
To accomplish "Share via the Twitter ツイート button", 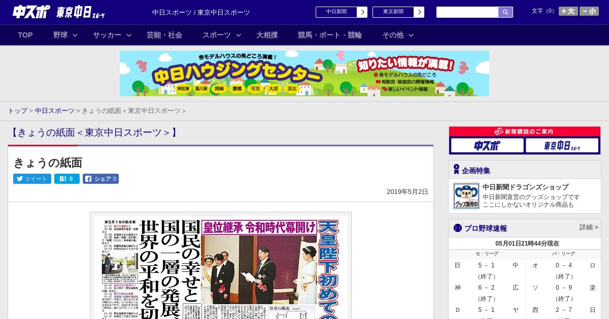I will pyautogui.click(x=32, y=179).
